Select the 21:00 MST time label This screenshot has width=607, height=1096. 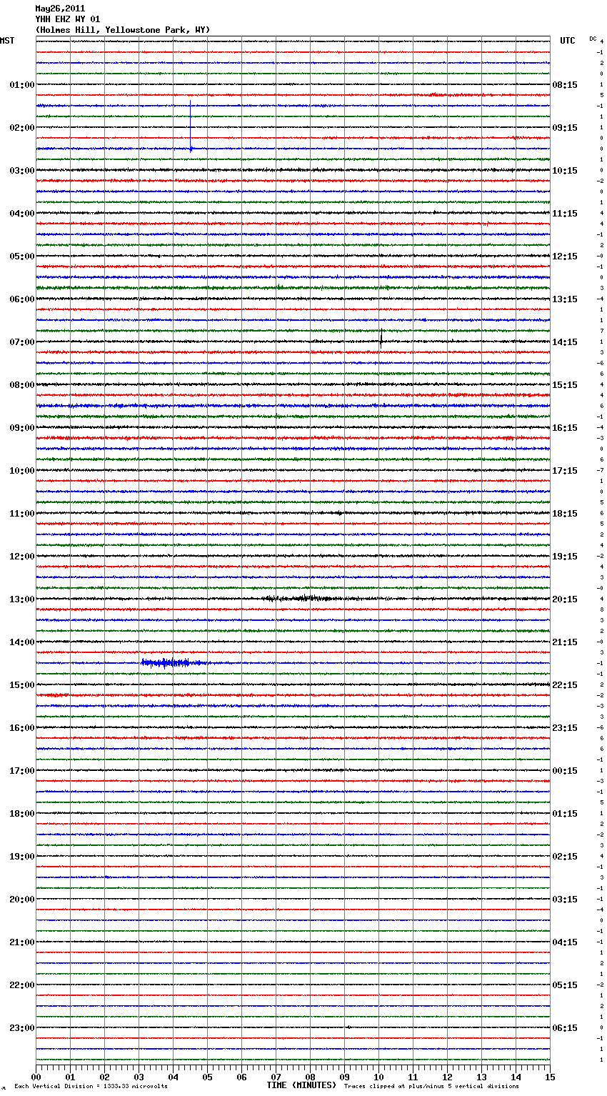coord(22,942)
